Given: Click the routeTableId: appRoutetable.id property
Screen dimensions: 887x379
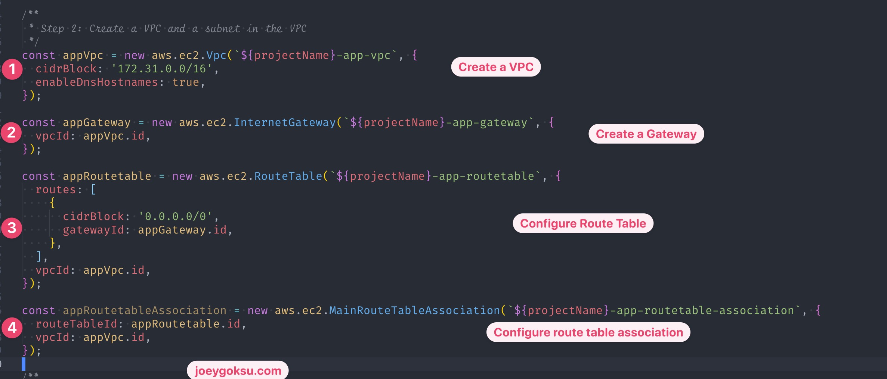Looking at the screenshot, I should (140, 323).
